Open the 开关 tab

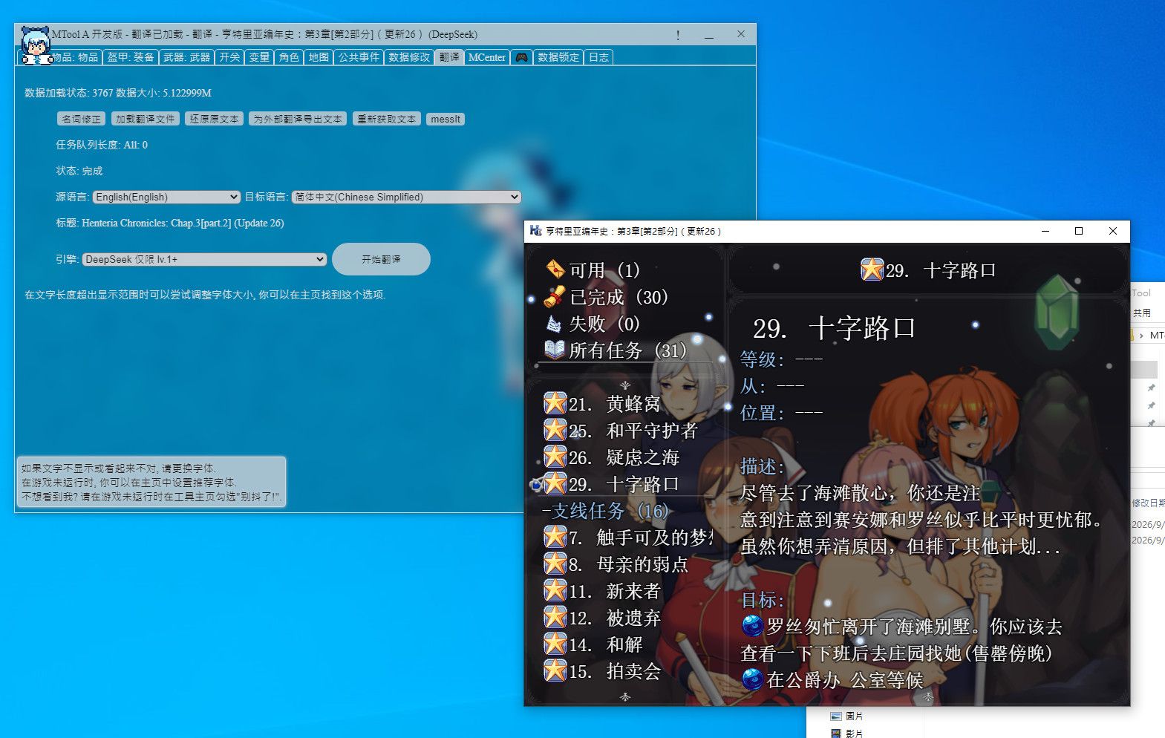point(230,57)
